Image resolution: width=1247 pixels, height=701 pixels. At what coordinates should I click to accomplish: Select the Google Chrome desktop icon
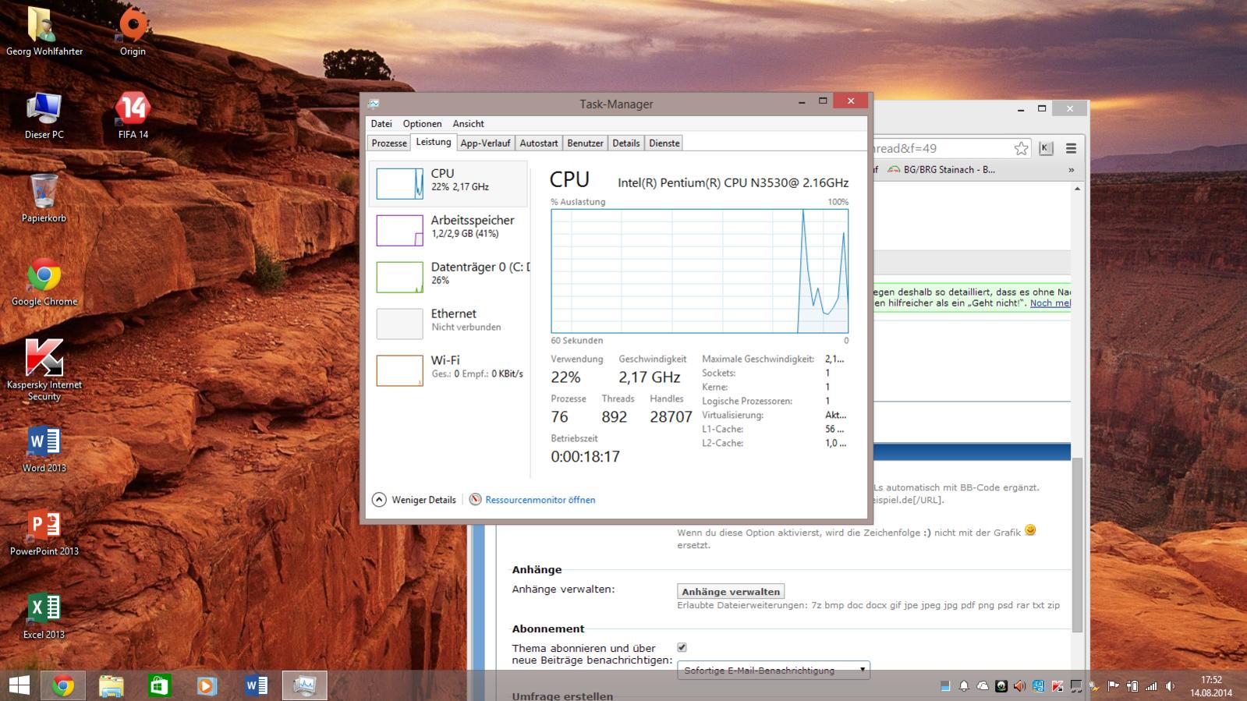[44, 281]
